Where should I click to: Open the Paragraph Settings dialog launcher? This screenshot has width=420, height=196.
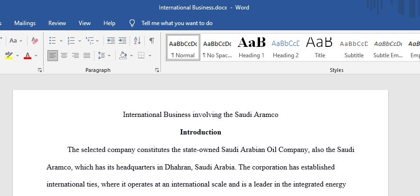click(x=157, y=70)
